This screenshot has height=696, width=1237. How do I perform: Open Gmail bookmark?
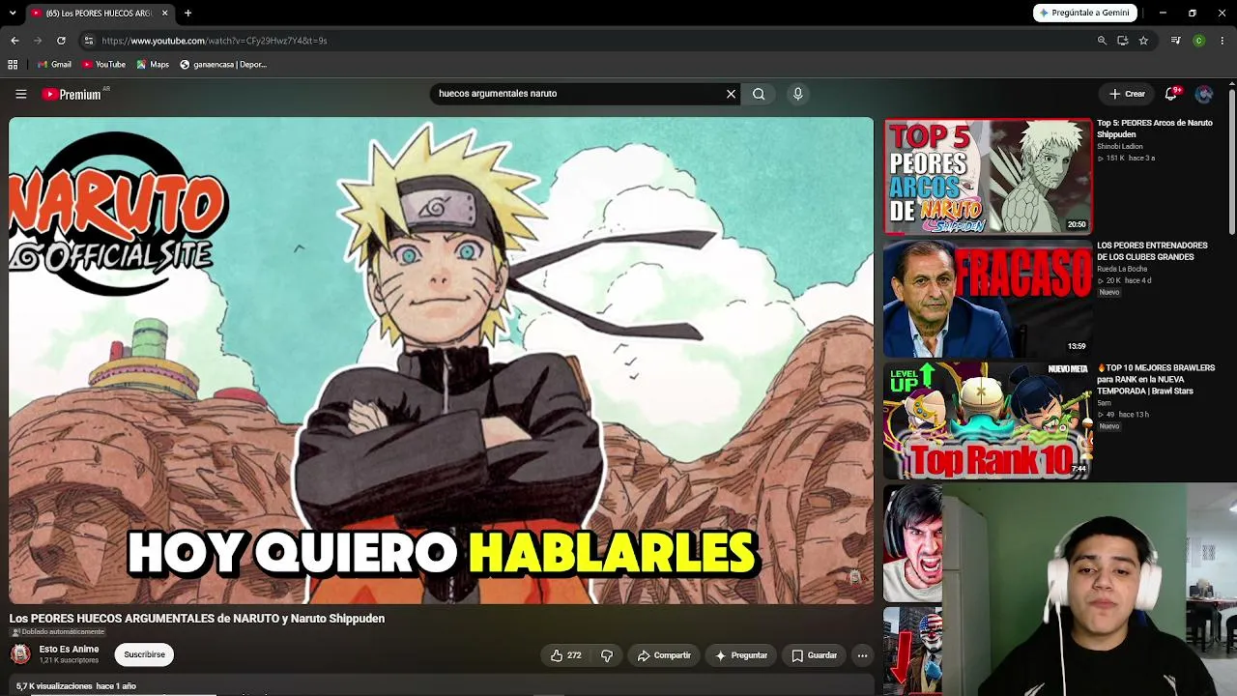54,65
